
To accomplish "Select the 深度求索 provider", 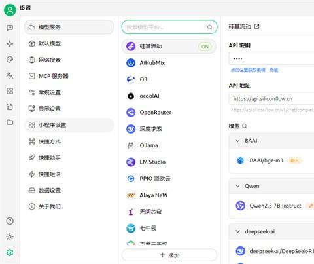I will pos(169,129).
